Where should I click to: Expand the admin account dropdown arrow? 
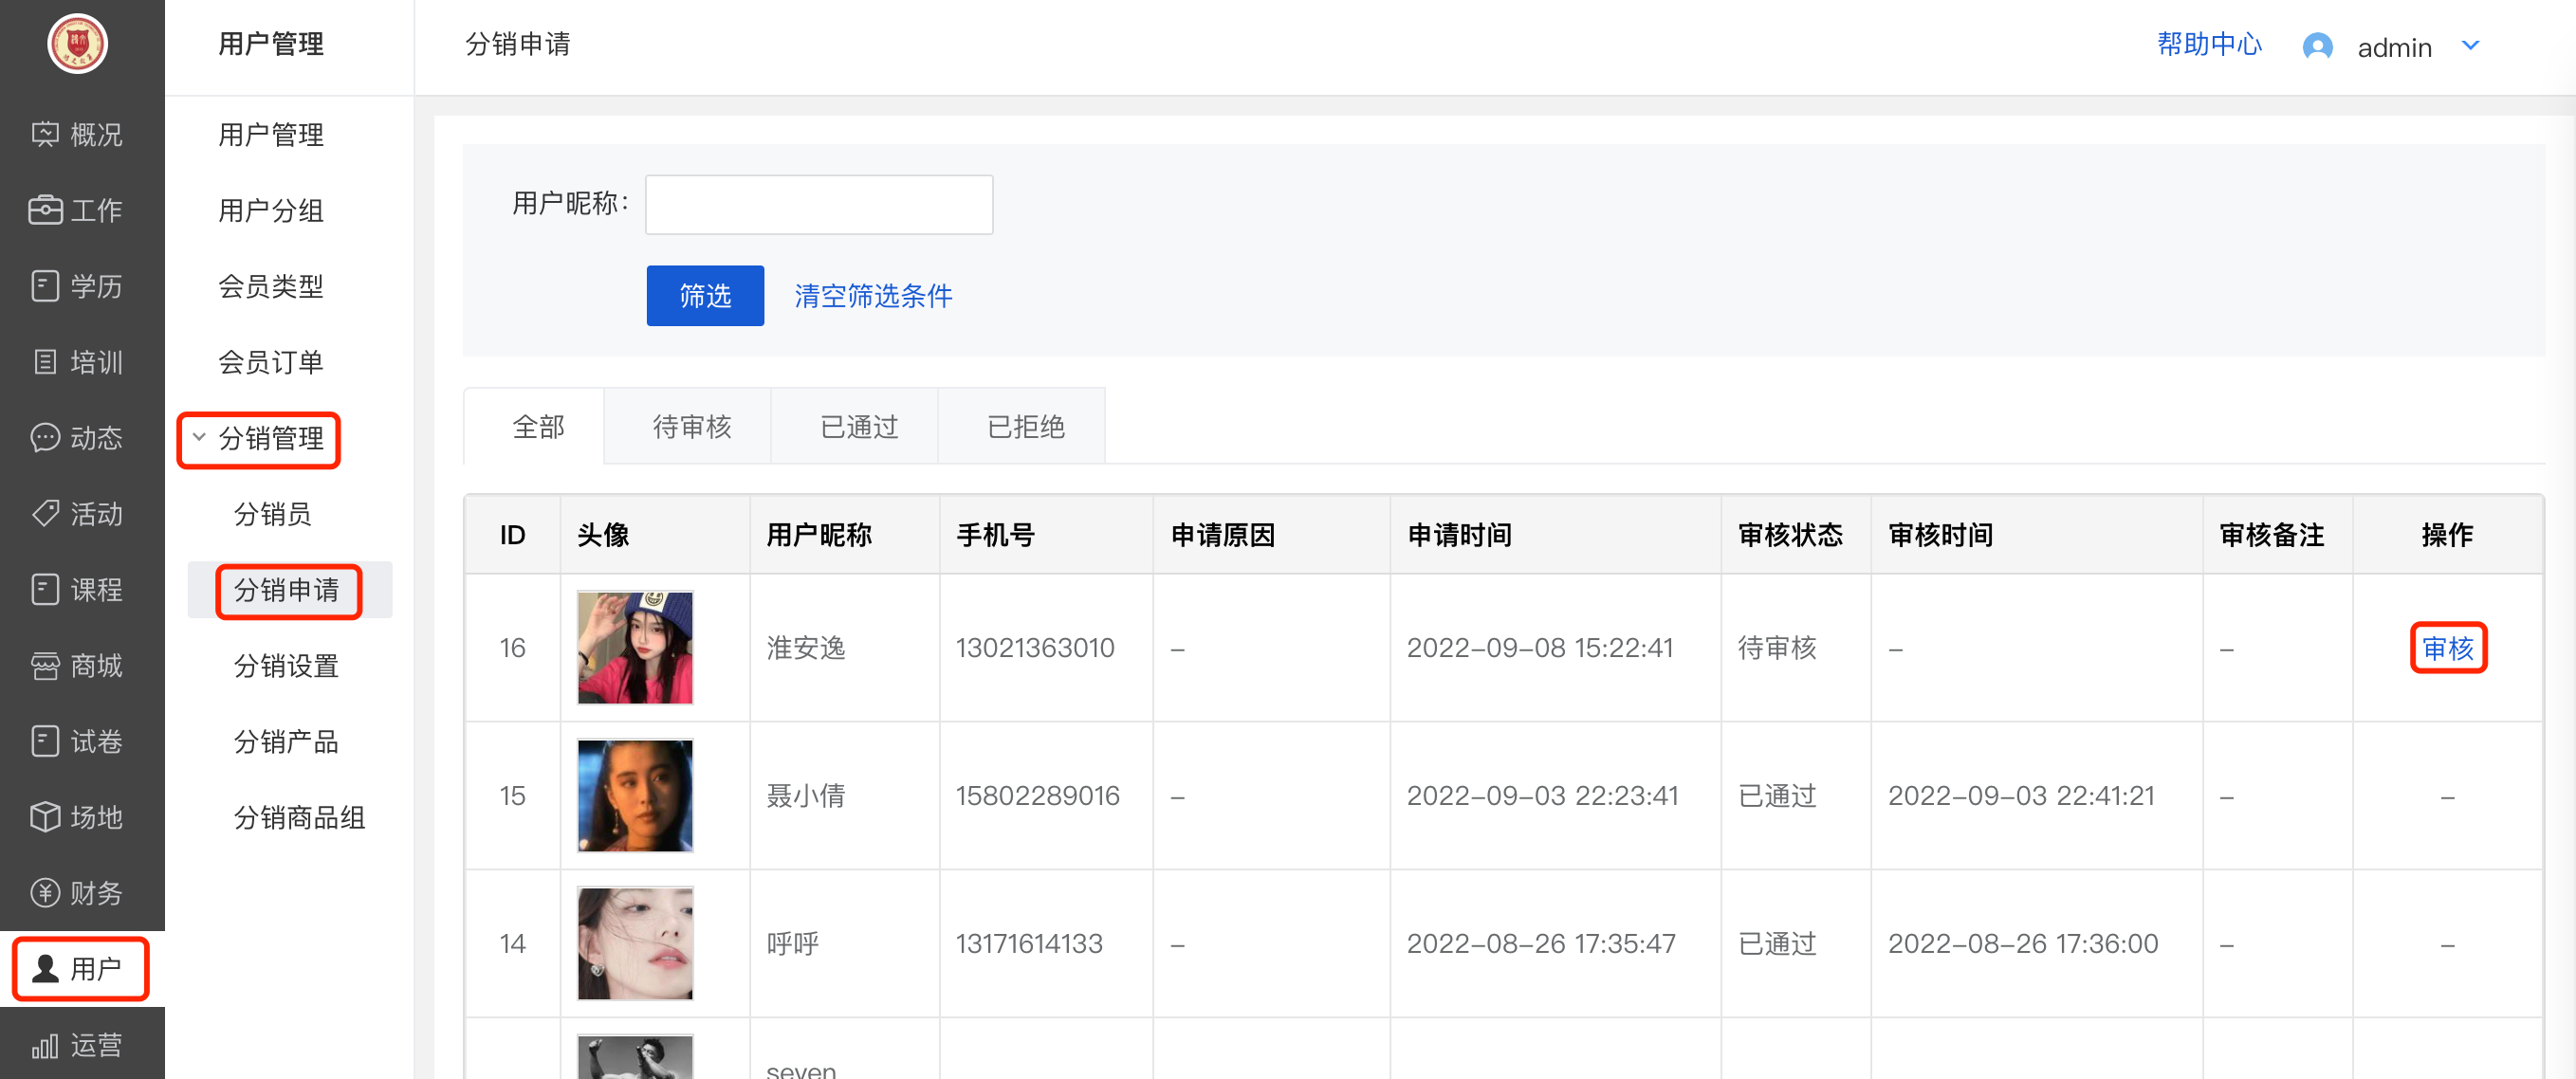point(2470,45)
